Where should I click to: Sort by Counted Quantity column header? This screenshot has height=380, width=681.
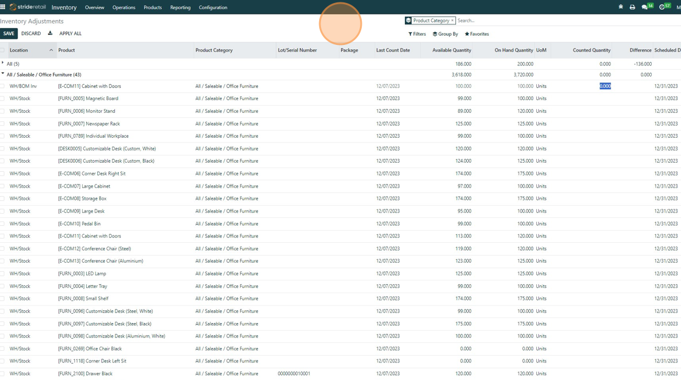(581, 50)
